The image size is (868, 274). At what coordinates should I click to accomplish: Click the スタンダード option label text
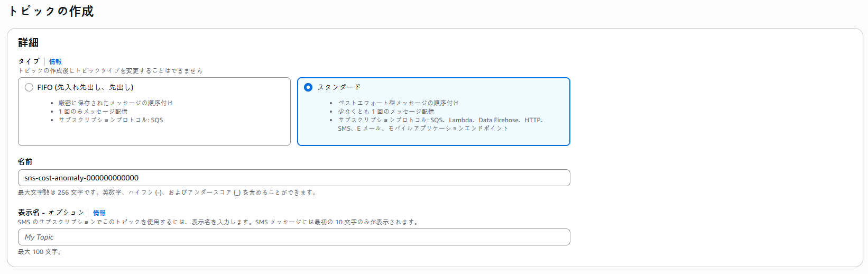pyautogui.click(x=339, y=87)
